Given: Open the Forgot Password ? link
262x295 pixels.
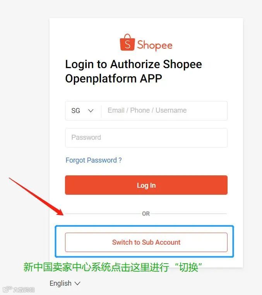Looking at the screenshot, I should point(94,160).
